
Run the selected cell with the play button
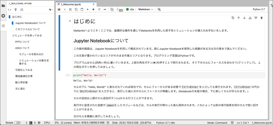[88, 9]
